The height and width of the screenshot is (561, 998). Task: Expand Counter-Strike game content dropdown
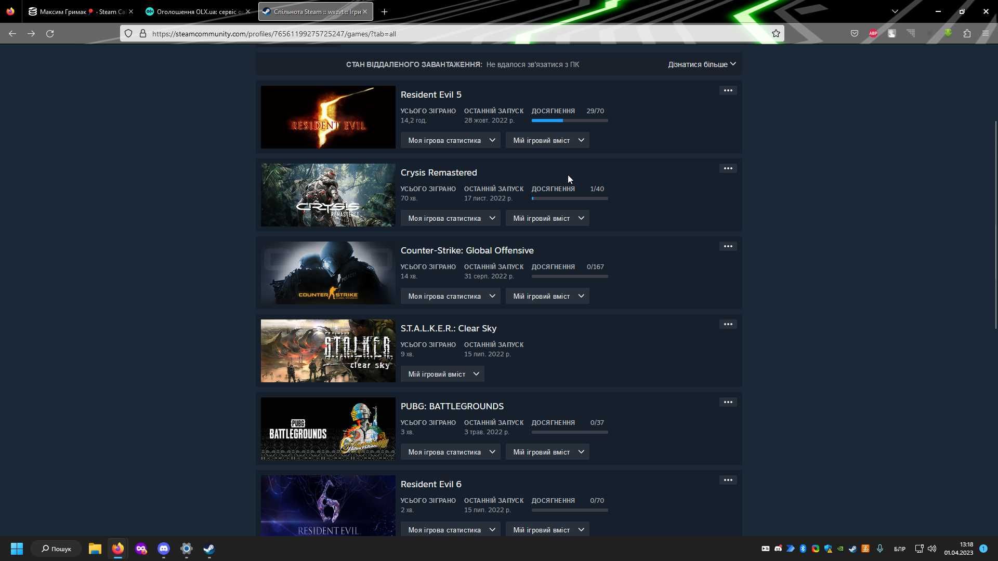point(547,296)
